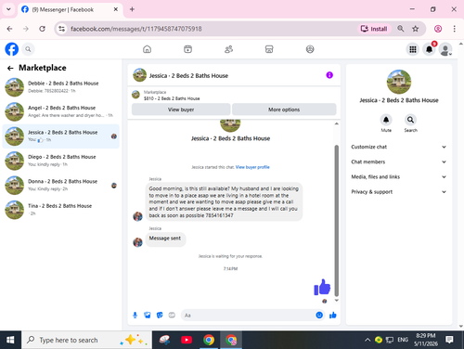Open View buyer profile link
The height and width of the screenshot is (349, 464).
coord(252,167)
